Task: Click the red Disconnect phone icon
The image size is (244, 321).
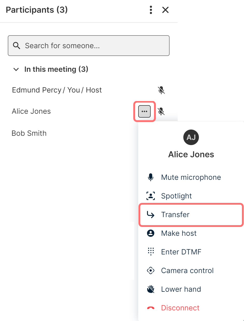Action: 151,308
